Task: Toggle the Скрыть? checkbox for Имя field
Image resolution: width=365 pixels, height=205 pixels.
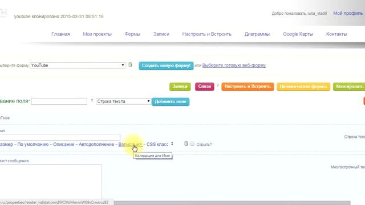Action: tap(192, 144)
